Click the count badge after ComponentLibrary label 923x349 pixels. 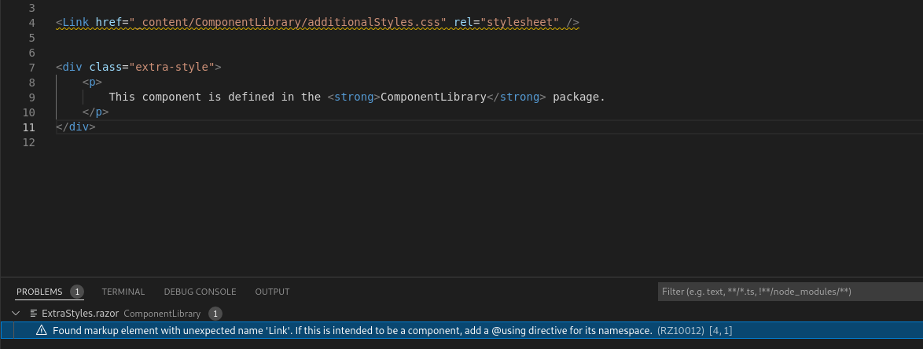pos(215,314)
